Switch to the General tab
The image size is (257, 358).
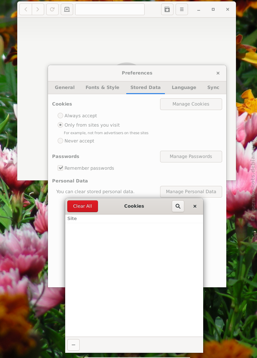click(65, 88)
